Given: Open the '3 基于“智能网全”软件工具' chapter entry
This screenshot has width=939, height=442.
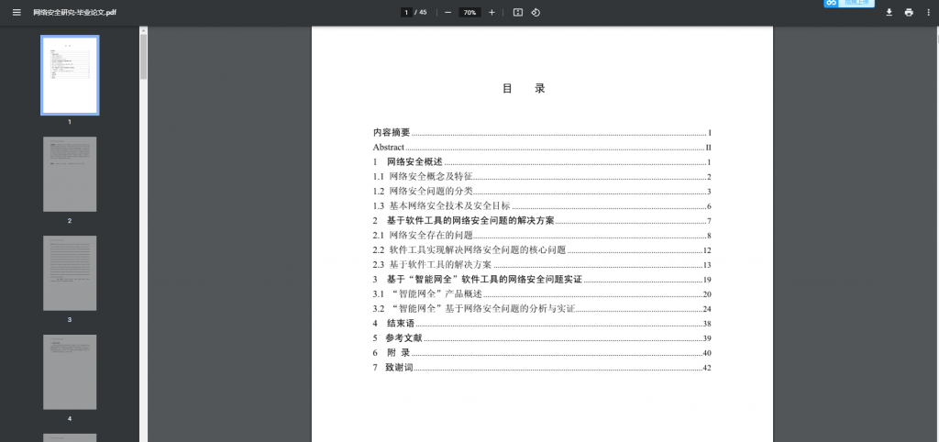Looking at the screenshot, I should pyautogui.click(x=542, y=279).
